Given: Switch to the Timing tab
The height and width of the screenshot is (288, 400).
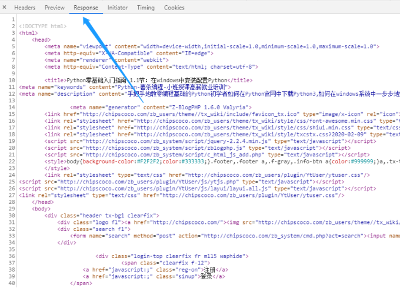Looking at the screenshot, I should (x=146, y=8).
